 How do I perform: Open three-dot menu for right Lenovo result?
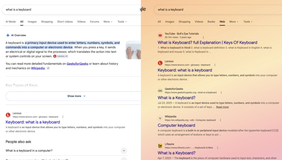click(215, 65)
